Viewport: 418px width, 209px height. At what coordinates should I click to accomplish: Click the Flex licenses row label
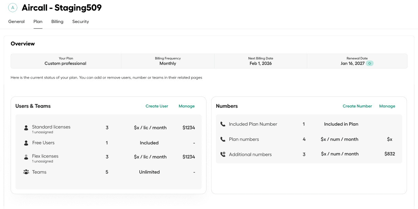click(45, 156)
